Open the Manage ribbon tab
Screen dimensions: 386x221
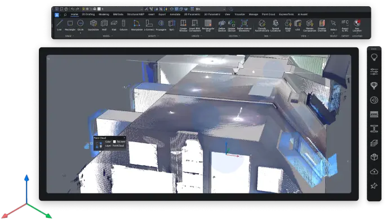pyautogui.click(x=254, y=14)
